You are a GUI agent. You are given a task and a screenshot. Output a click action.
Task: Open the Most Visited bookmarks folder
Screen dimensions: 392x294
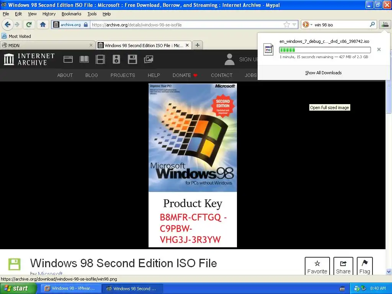pos(16,36)
